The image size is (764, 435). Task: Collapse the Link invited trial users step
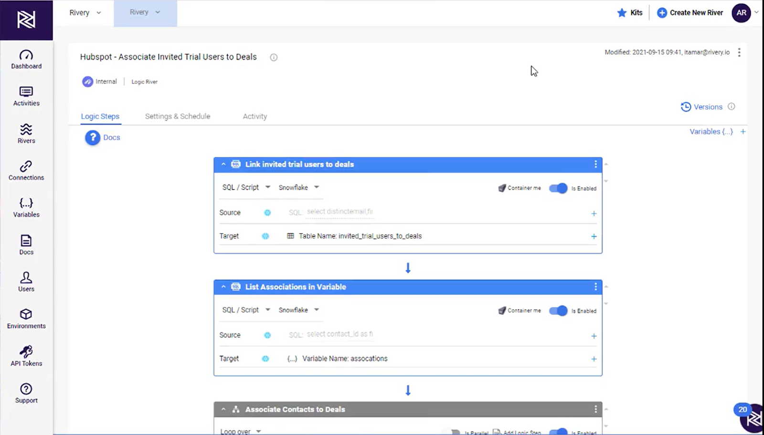[x=223, y=165]
